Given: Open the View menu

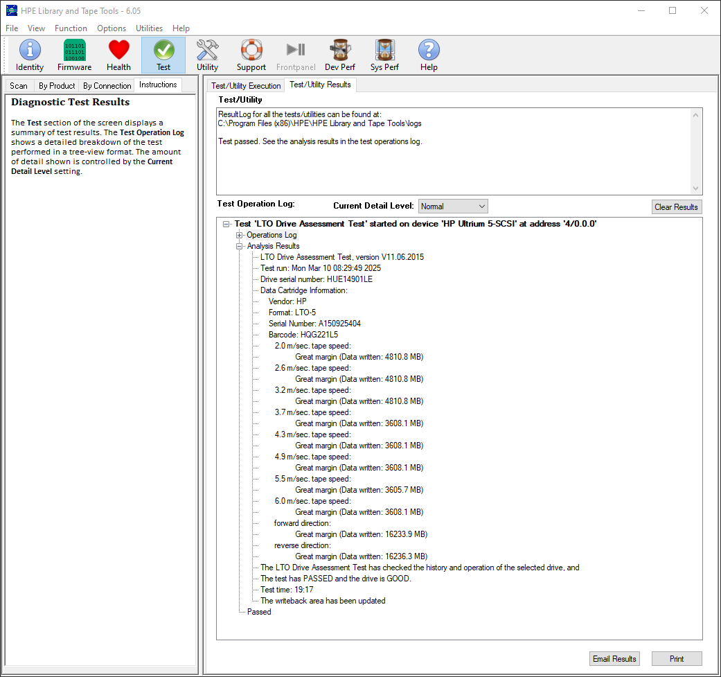Looking at the screenshot, I should [x=36, y=28].
